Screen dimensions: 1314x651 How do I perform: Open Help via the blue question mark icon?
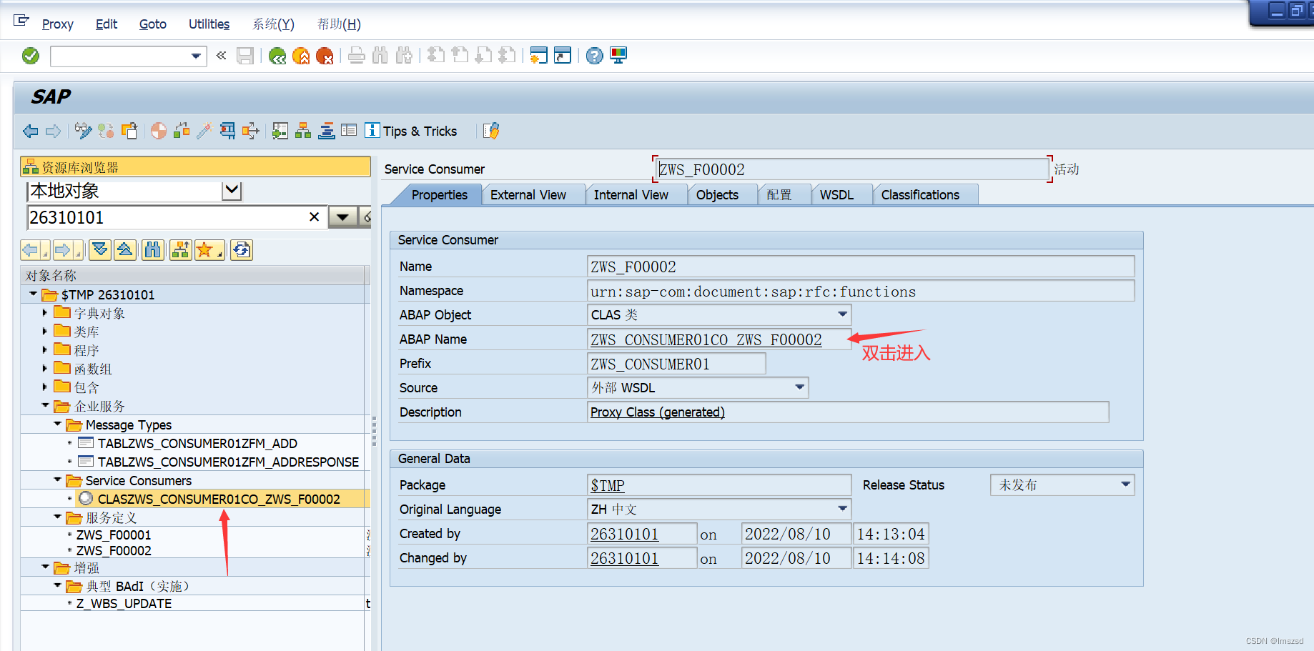coord(594,56)
